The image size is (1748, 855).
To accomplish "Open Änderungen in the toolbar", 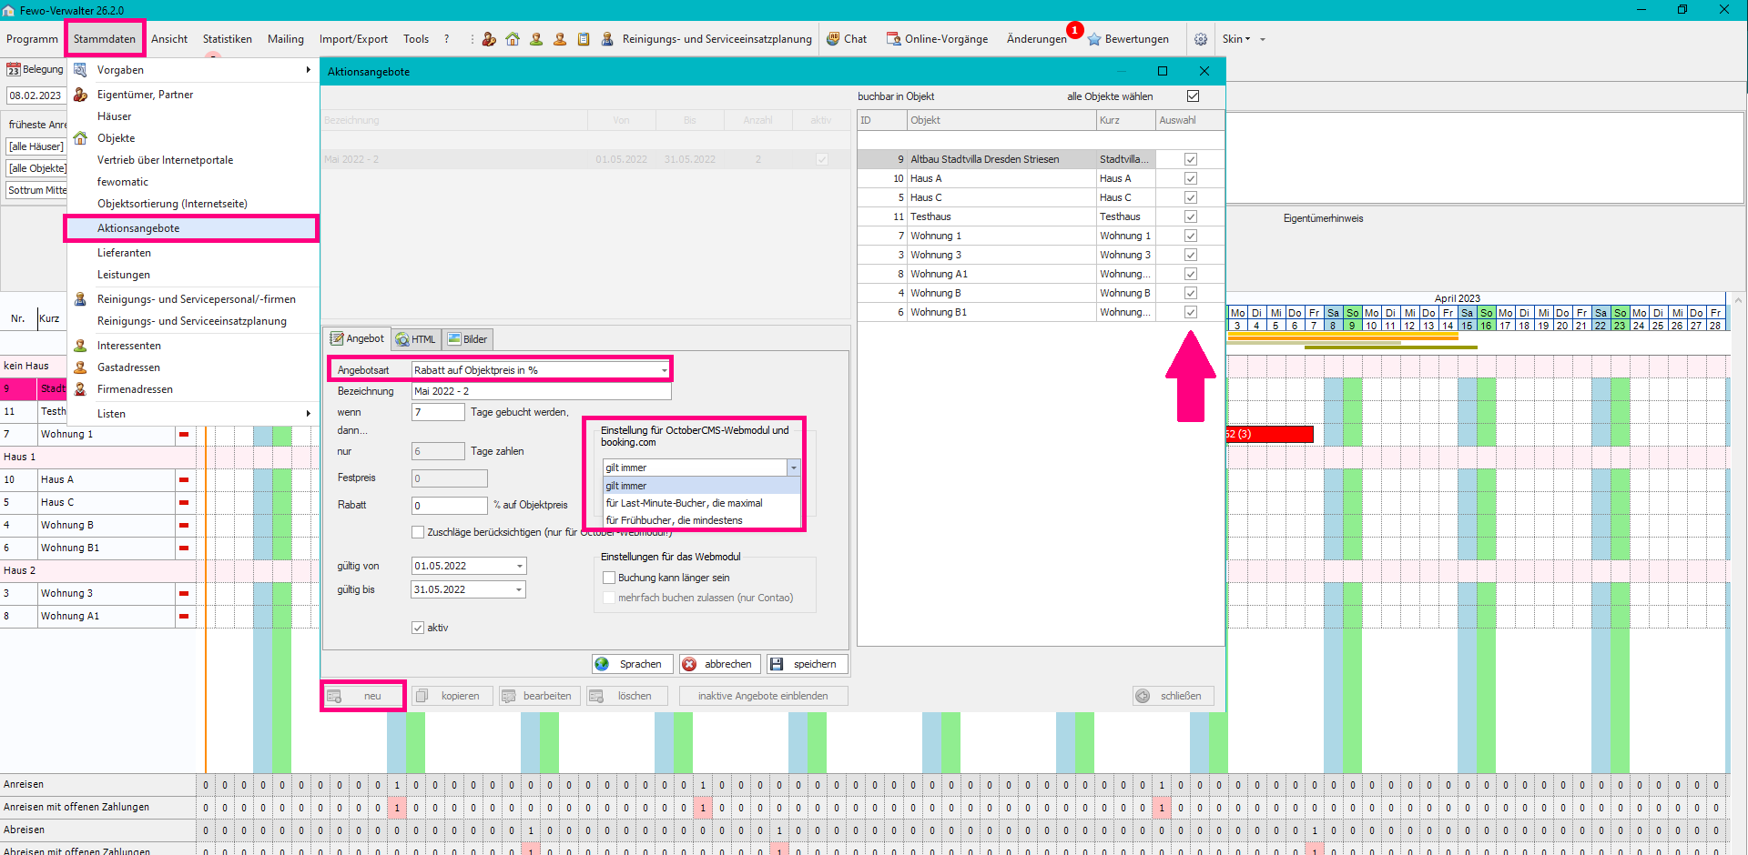I will [1036, 39].
